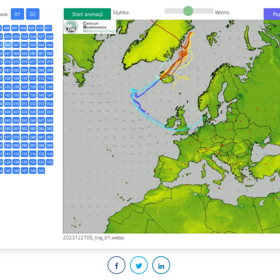Click the IMGW logo on the map
280x280 pixels.
[x=71, y=27]
